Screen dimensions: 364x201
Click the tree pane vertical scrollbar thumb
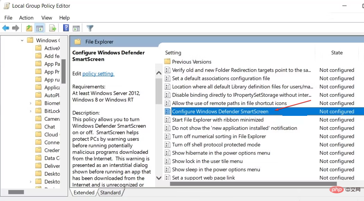pyautogui.click(x=63, y=71)
